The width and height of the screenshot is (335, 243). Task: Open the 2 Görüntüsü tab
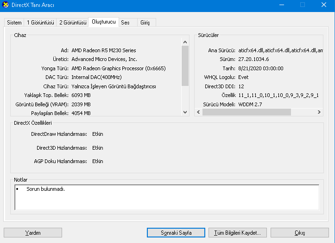(x=73, y=23)
